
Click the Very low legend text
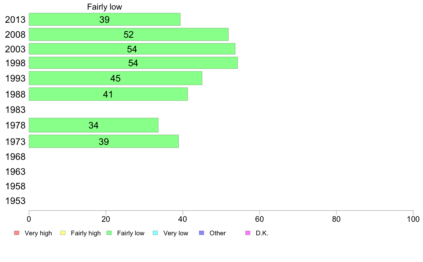tap(176, 233)
